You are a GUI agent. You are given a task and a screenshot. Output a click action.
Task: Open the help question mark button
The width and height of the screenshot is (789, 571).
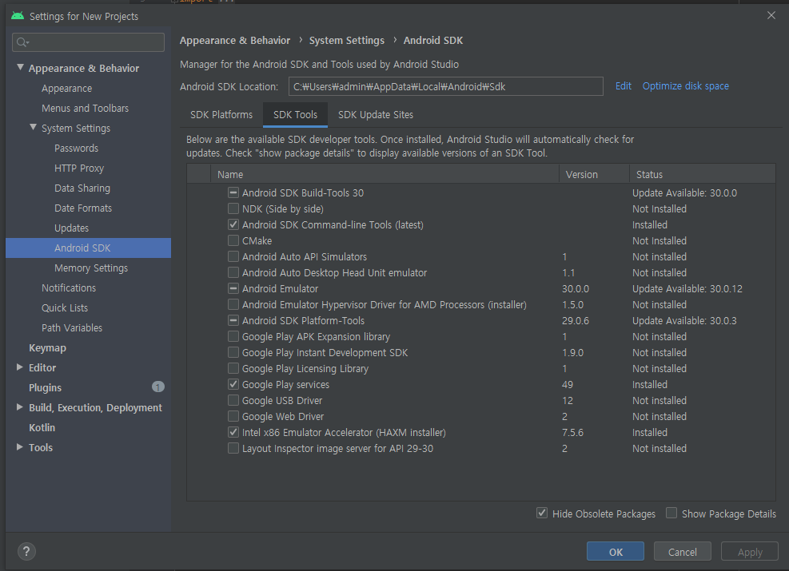26,551
